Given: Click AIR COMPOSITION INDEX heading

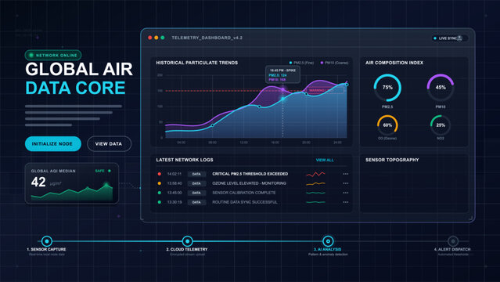Looking at the screenshot, I should [x=394, y=63].
